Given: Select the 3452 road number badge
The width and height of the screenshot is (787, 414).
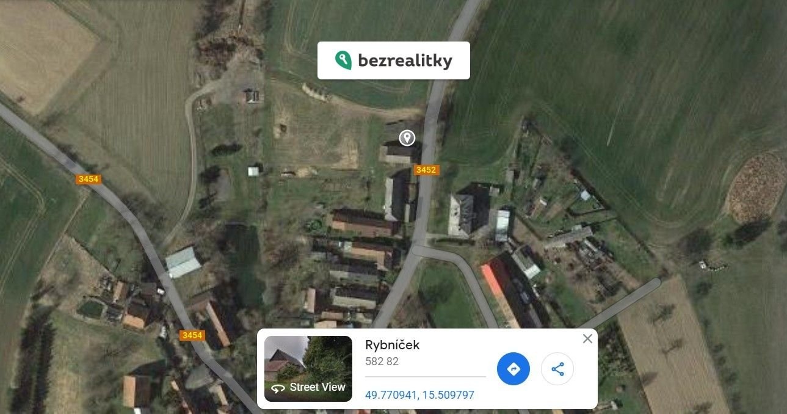Looking at the screenshot, I should (426, 170).
